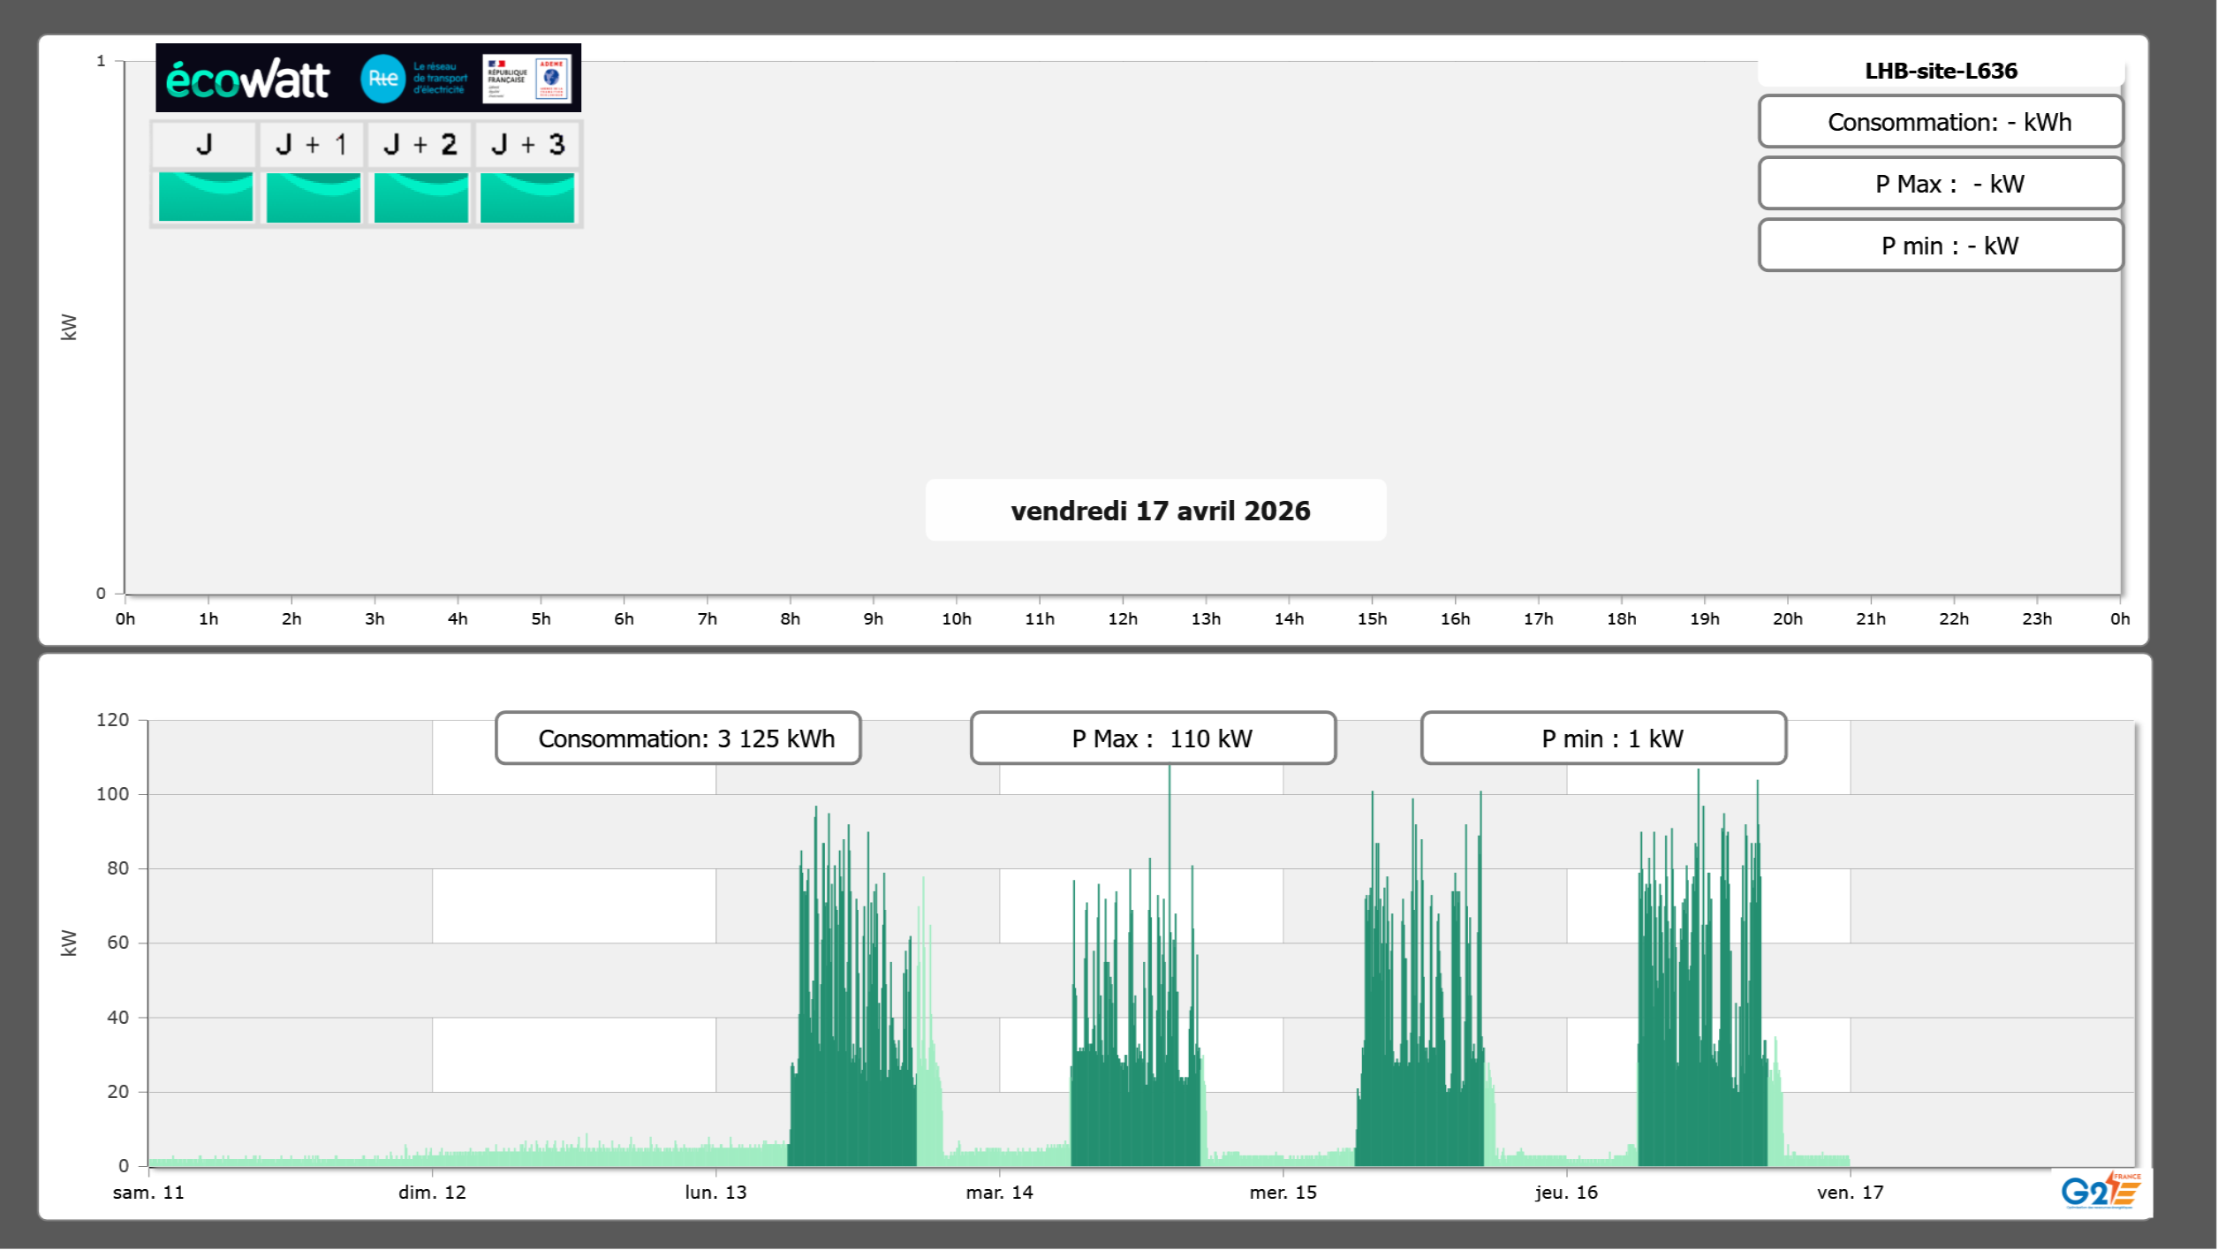This screenshot has width=2218, height=1250.
Task: Click the République Française ADEME logo
Action: pyautogui.click(x=527, y=79)
